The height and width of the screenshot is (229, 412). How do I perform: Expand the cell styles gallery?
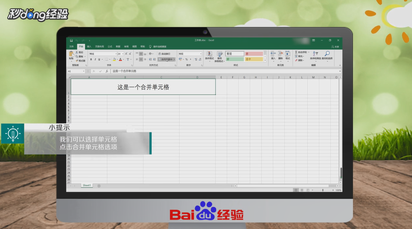coord(265,60)
